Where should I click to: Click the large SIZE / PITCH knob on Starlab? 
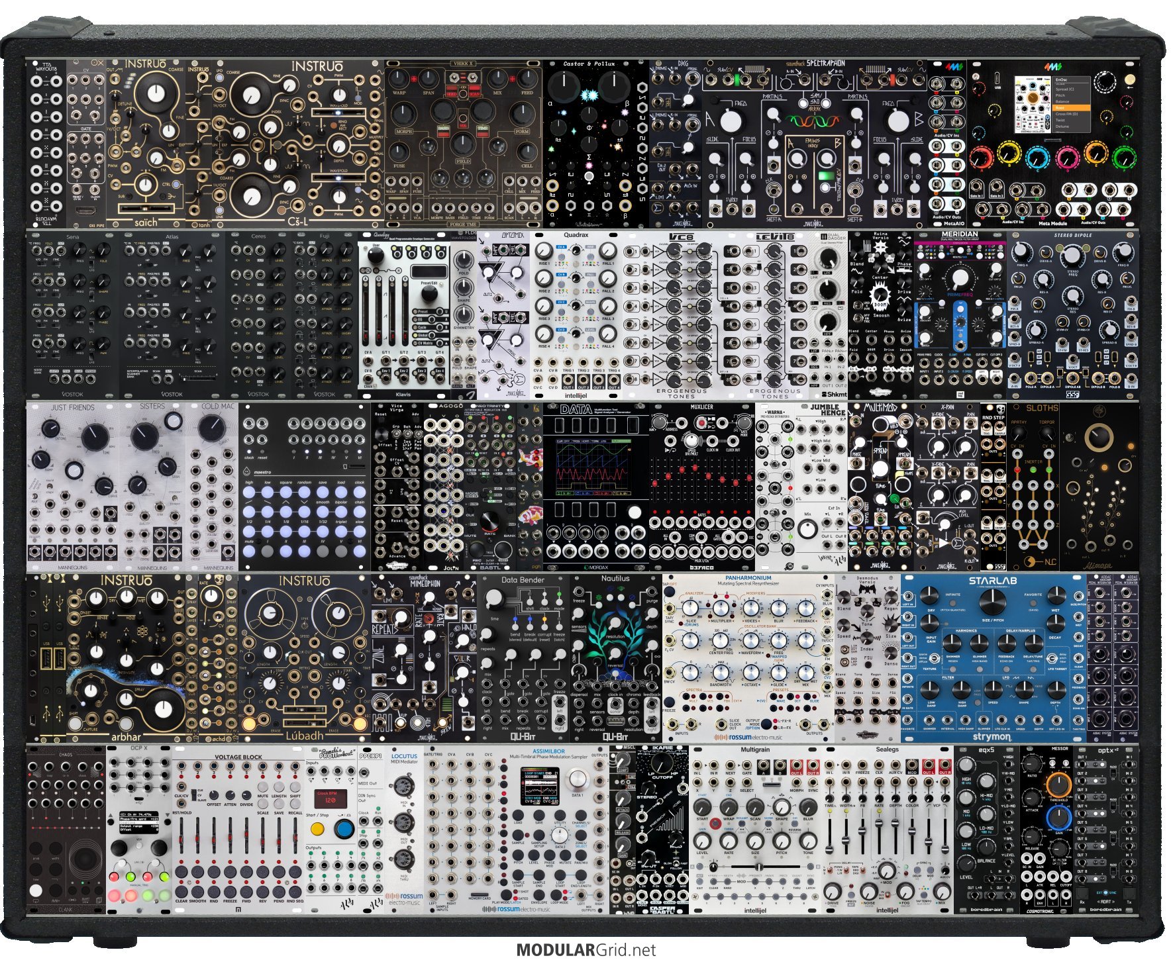coord(992,601)
